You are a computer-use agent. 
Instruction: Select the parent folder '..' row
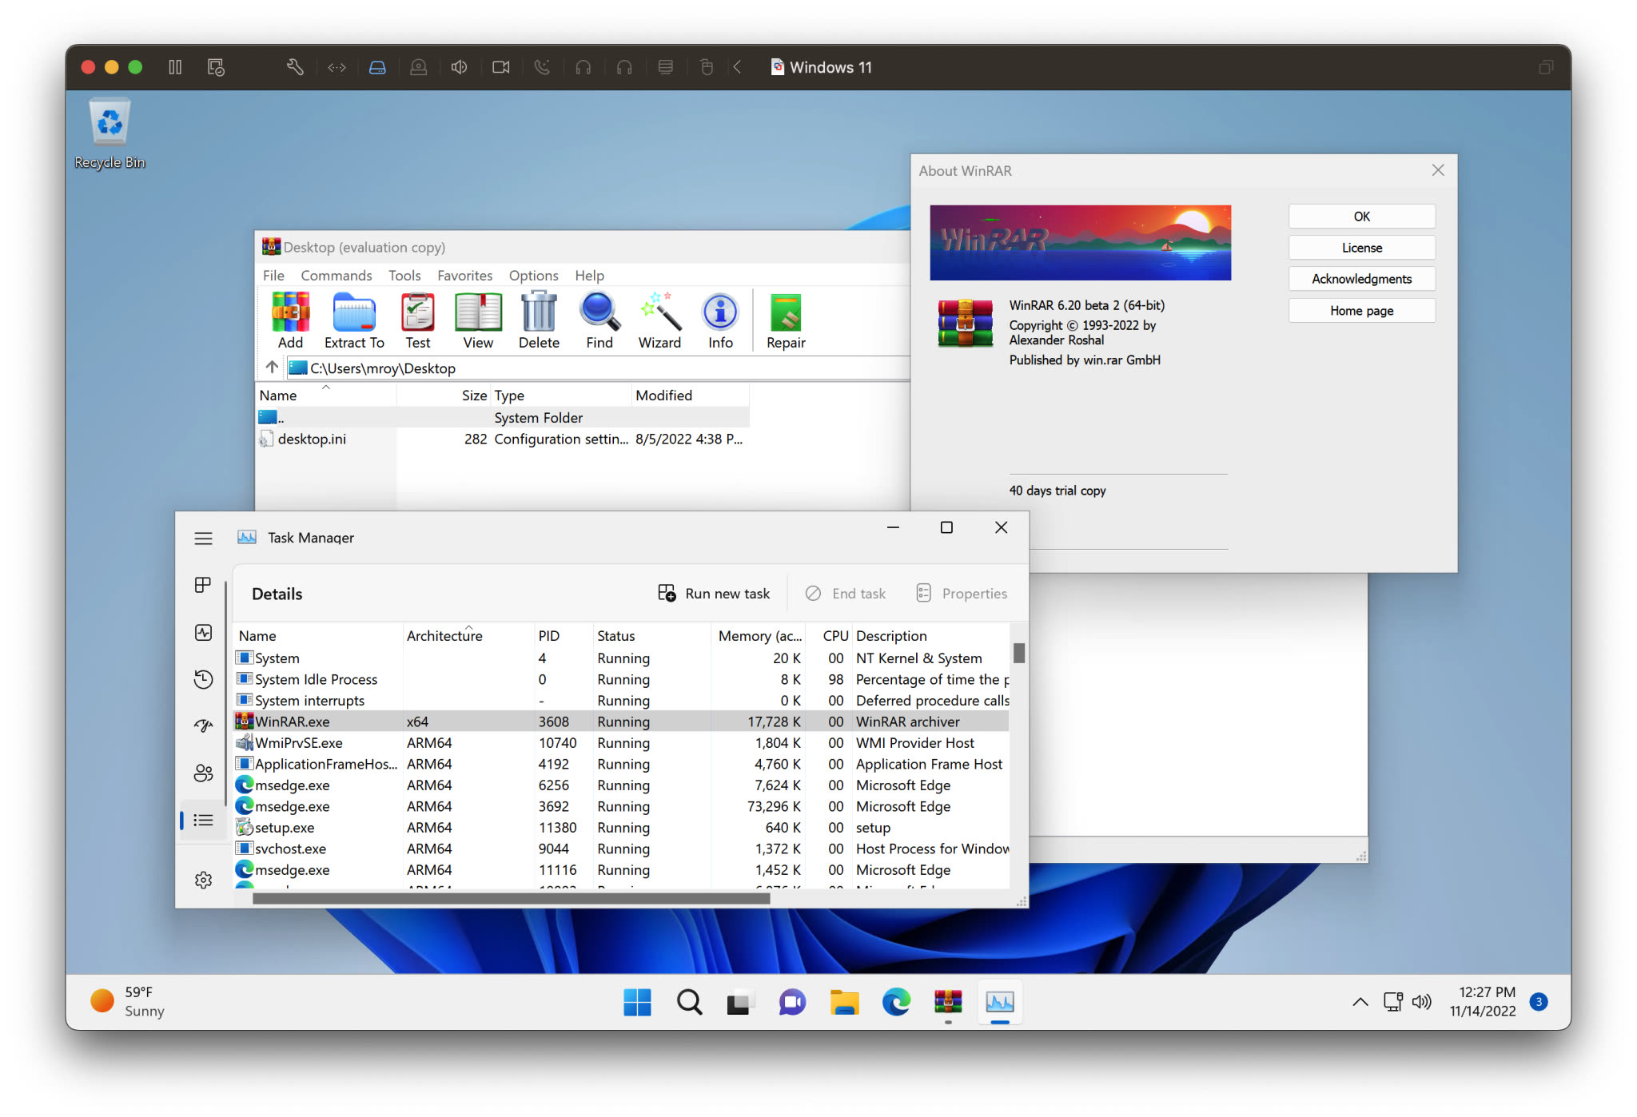(x=503, y=417)
